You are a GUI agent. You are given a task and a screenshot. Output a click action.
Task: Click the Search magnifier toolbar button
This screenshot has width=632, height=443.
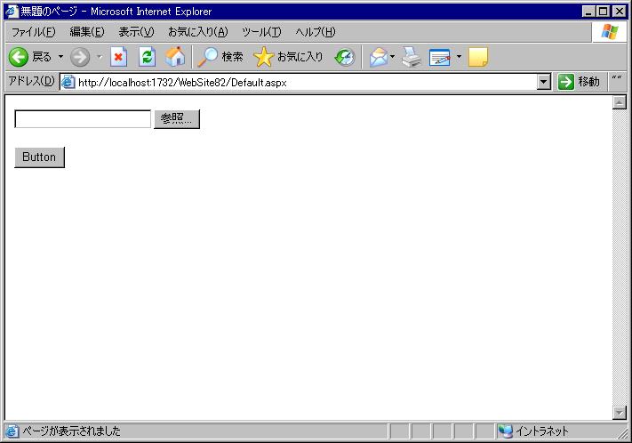[x=220, y=57]
